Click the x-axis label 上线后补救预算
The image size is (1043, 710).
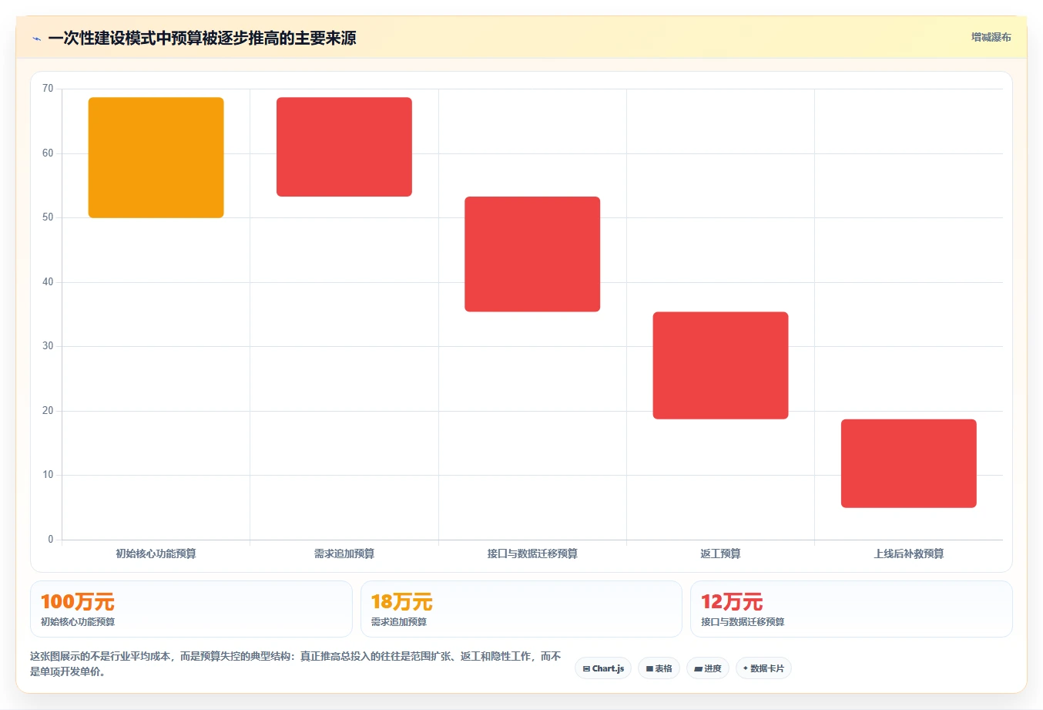click(x=909, y=554)
